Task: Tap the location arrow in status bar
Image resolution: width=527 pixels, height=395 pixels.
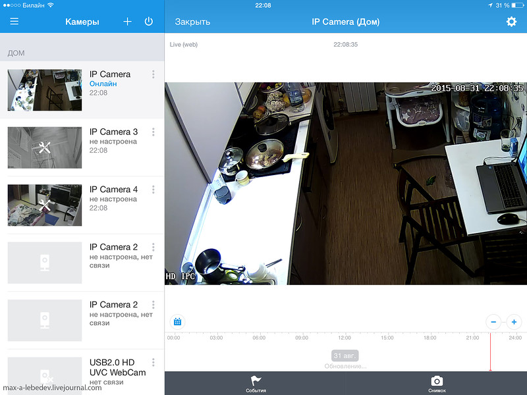Action: (490, 5)
